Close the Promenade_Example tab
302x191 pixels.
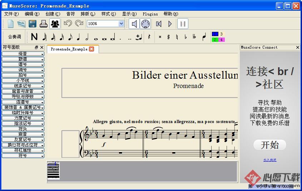click(92, 49)
